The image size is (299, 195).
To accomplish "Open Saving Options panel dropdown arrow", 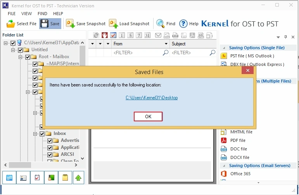I will pos(278,37).
